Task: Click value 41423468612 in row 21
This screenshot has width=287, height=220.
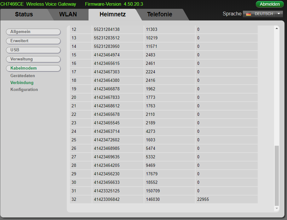Action: point(107,106)
